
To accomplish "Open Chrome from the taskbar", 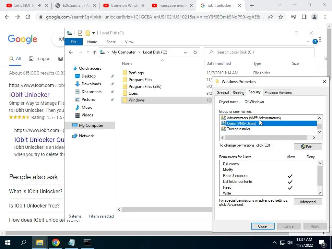I will pyautogui.click(x=56, y=243).
